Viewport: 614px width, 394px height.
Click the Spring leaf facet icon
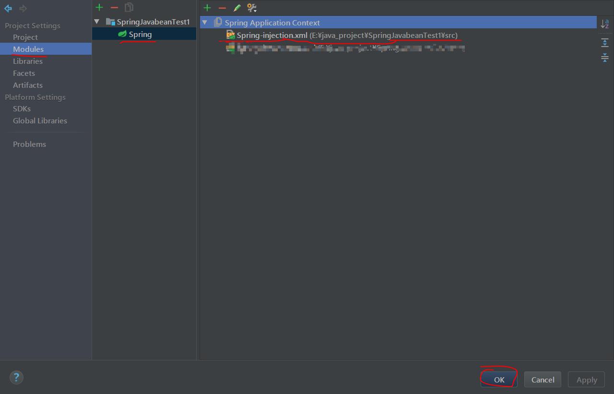coord(122,34)
